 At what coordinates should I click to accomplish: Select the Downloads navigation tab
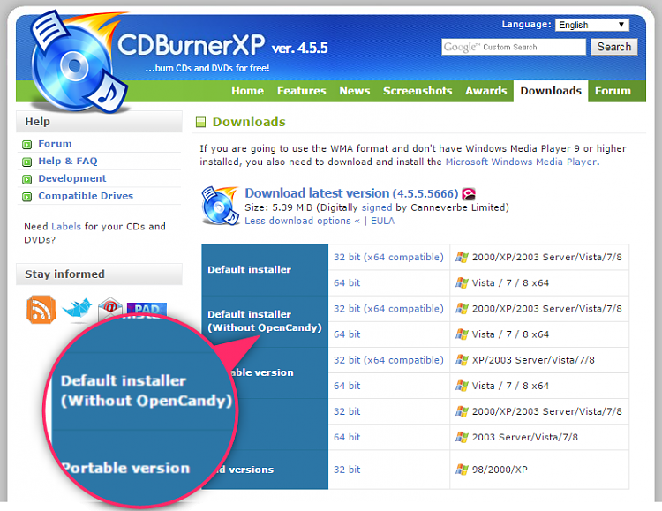click(551, 91)
